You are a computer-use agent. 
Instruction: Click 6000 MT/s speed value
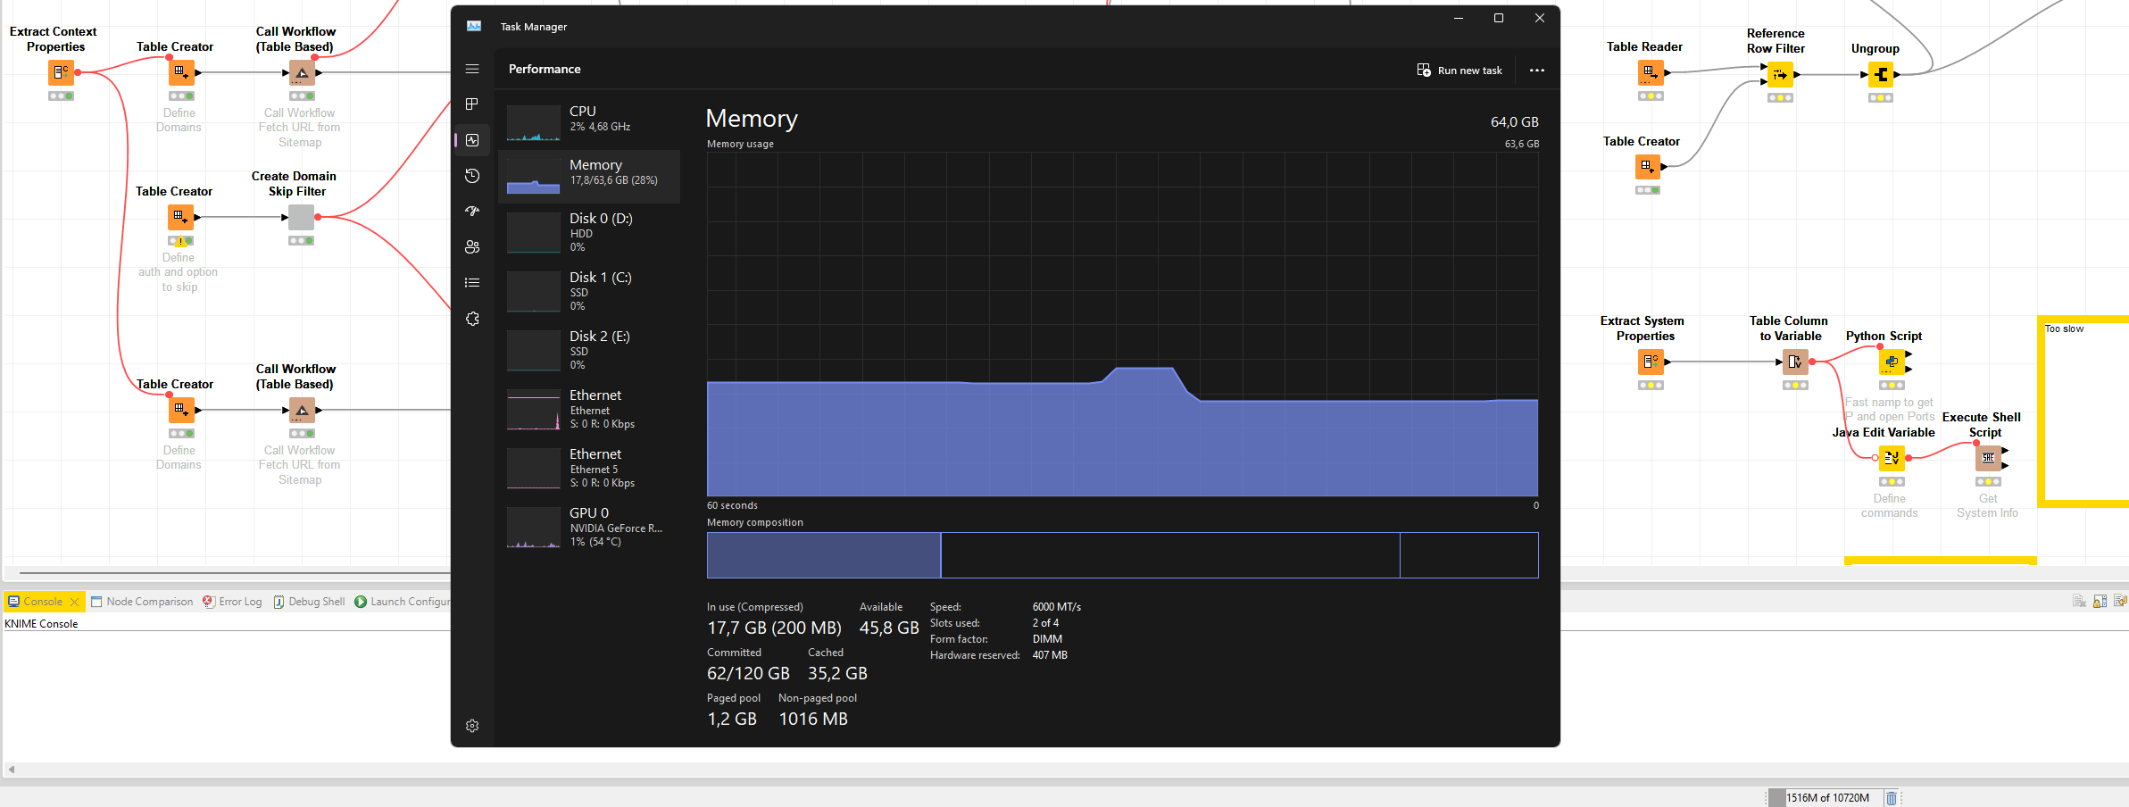[1057, 607]
